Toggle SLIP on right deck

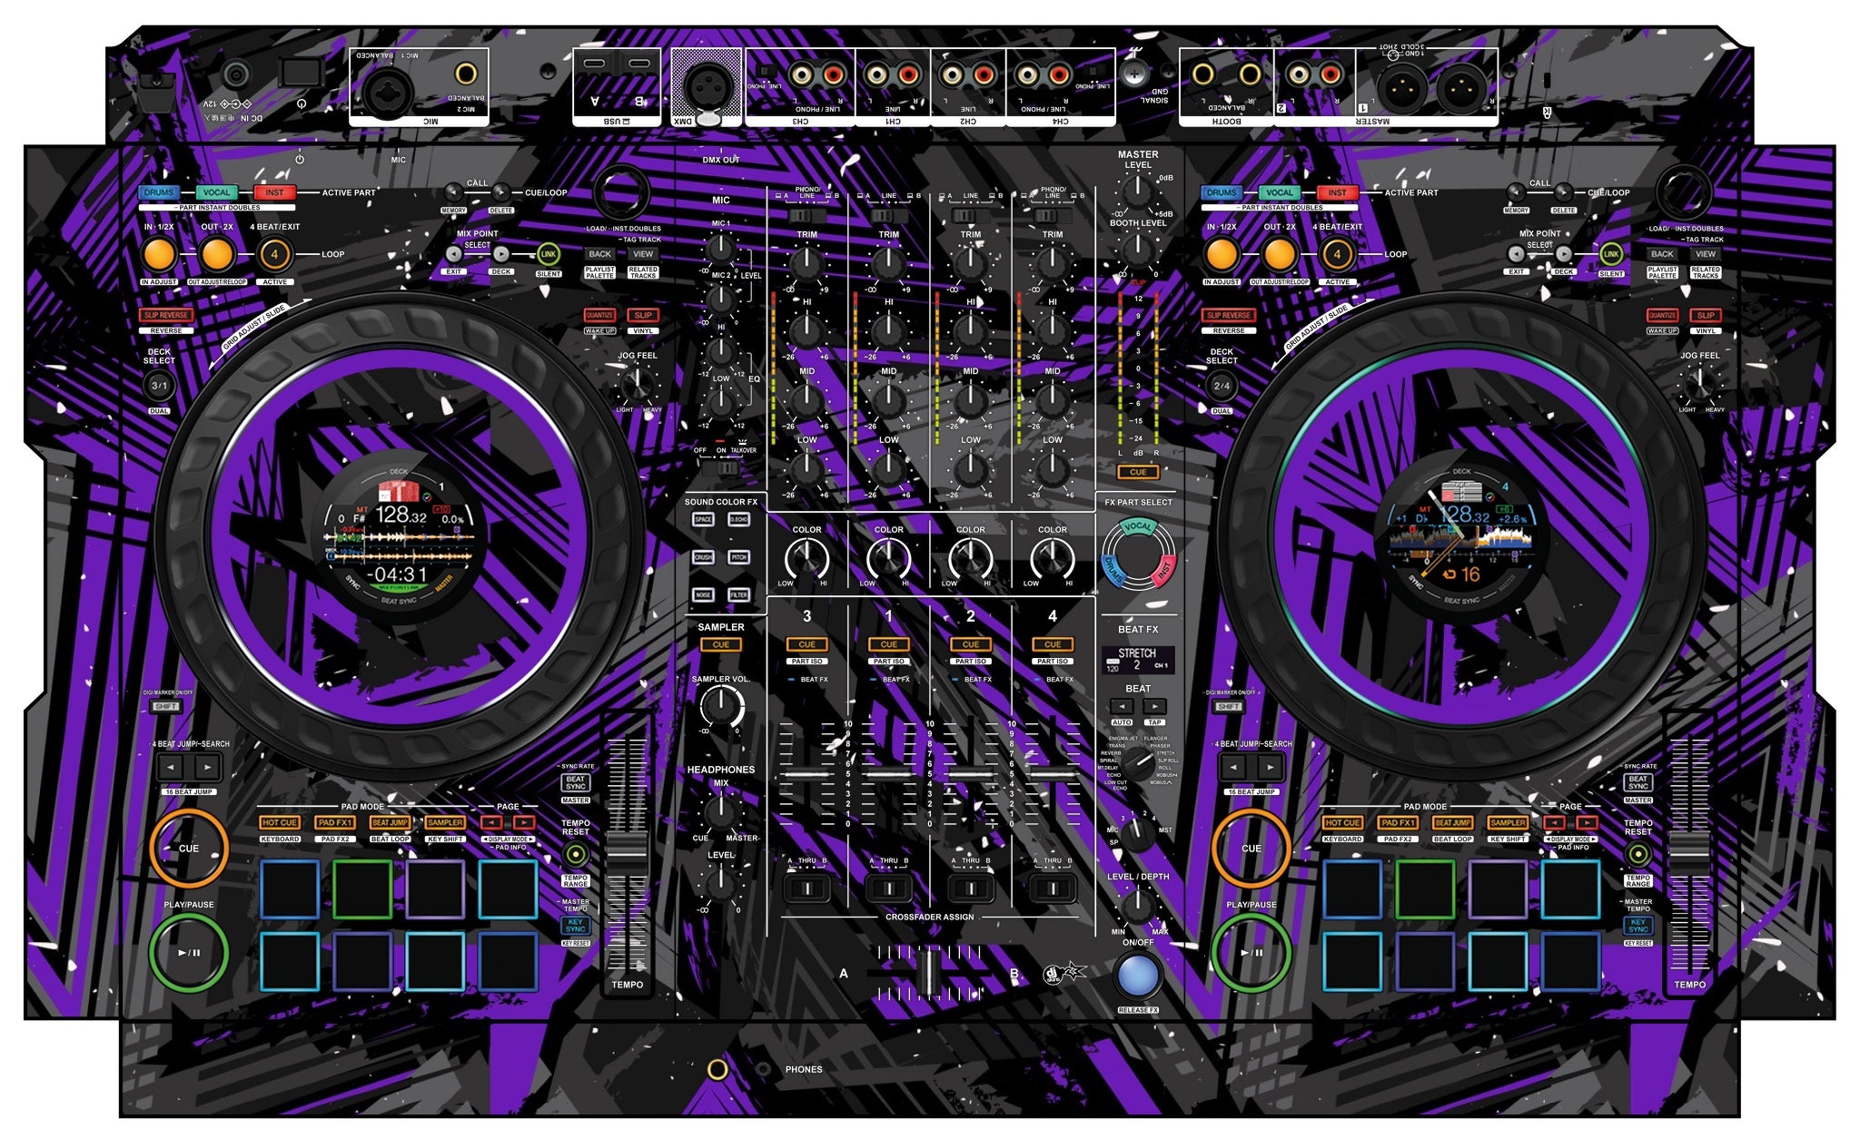click(x=1706, y=315)
